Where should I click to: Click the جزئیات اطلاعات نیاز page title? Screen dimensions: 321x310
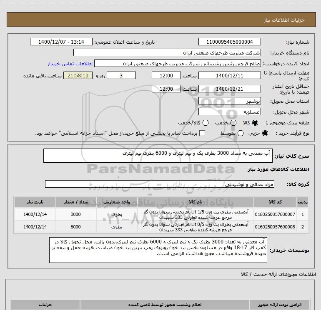(284, 20)
